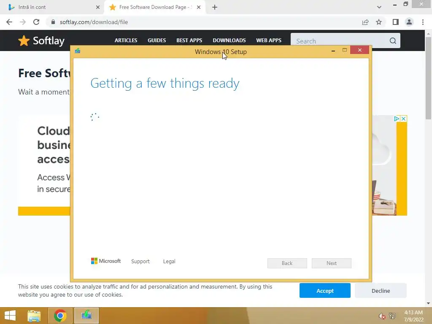Click the browser forward arrow
The width and height of the screenshot is (432, 324).
(23, 22)
